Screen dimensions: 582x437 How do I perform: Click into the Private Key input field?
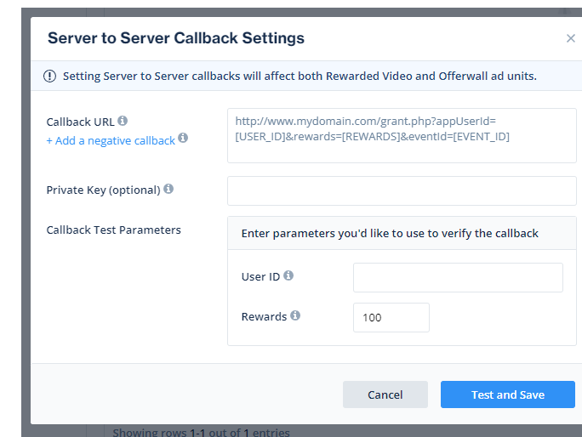[402, 190]
